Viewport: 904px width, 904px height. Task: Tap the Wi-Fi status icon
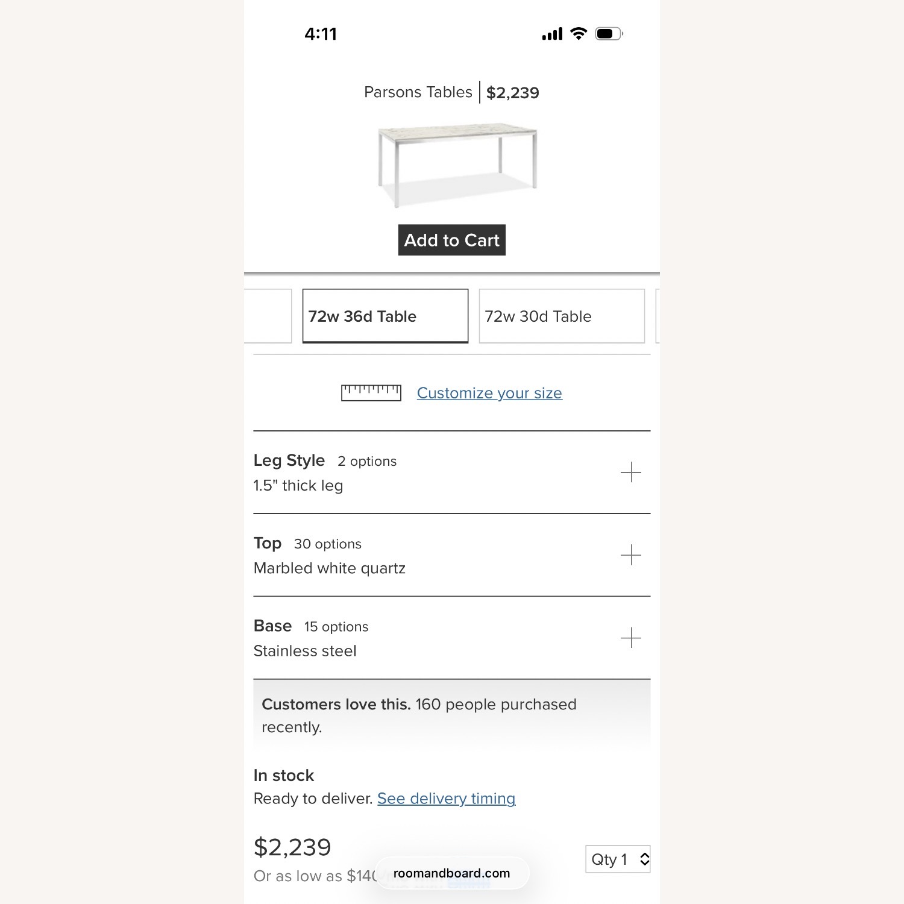[579, 34]
